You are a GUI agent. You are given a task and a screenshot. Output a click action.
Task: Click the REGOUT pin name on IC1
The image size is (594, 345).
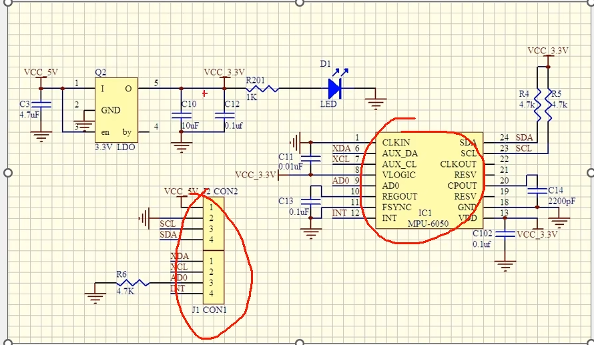[400, 197]
